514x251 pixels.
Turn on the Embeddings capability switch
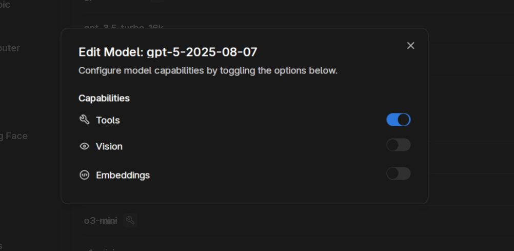pos(398,173)
